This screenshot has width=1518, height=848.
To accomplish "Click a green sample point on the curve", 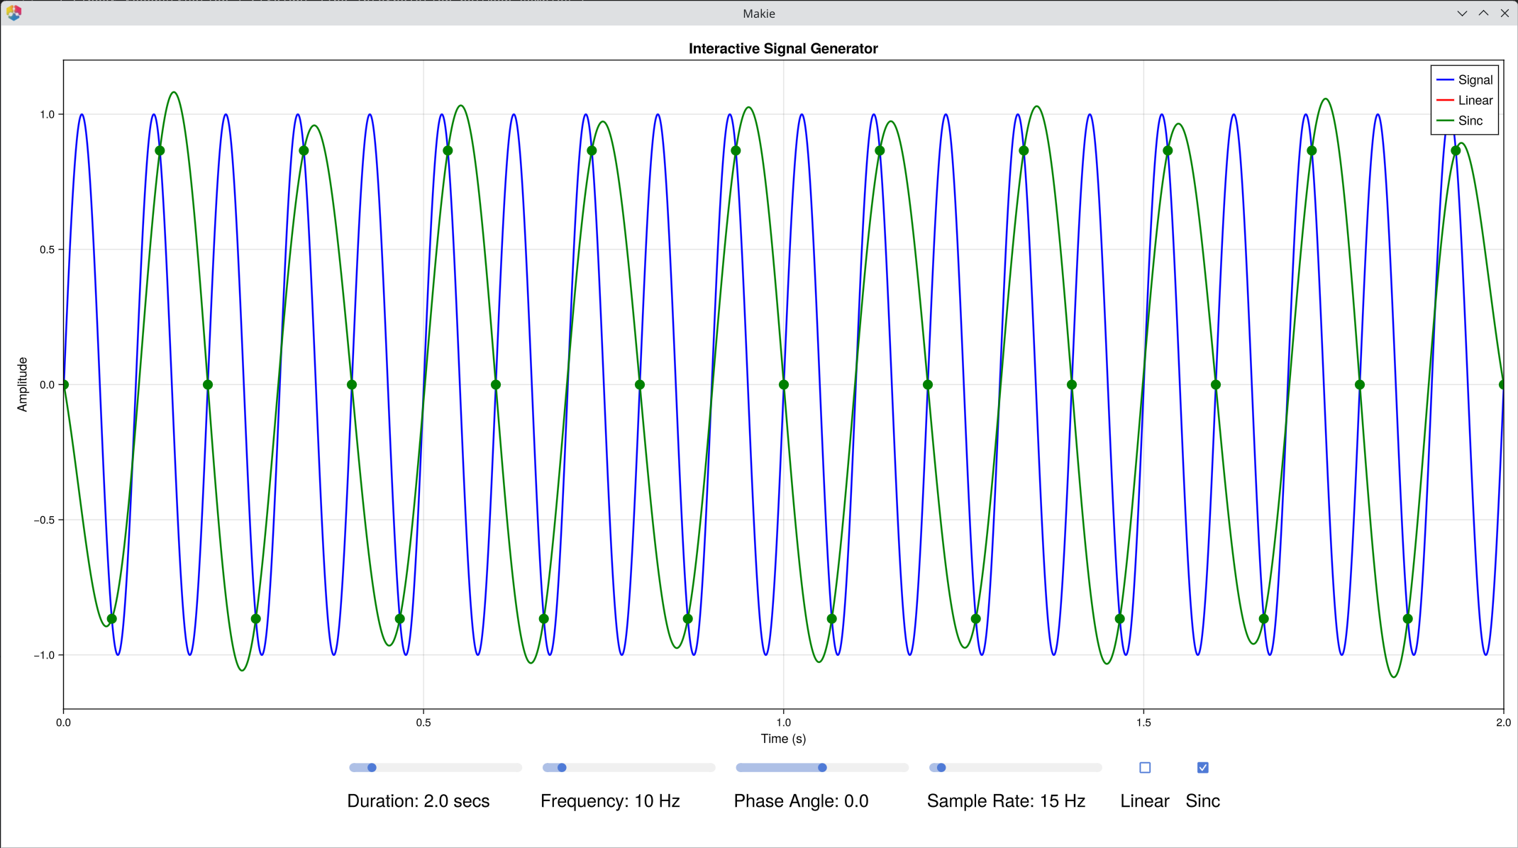I will [160, 150].
